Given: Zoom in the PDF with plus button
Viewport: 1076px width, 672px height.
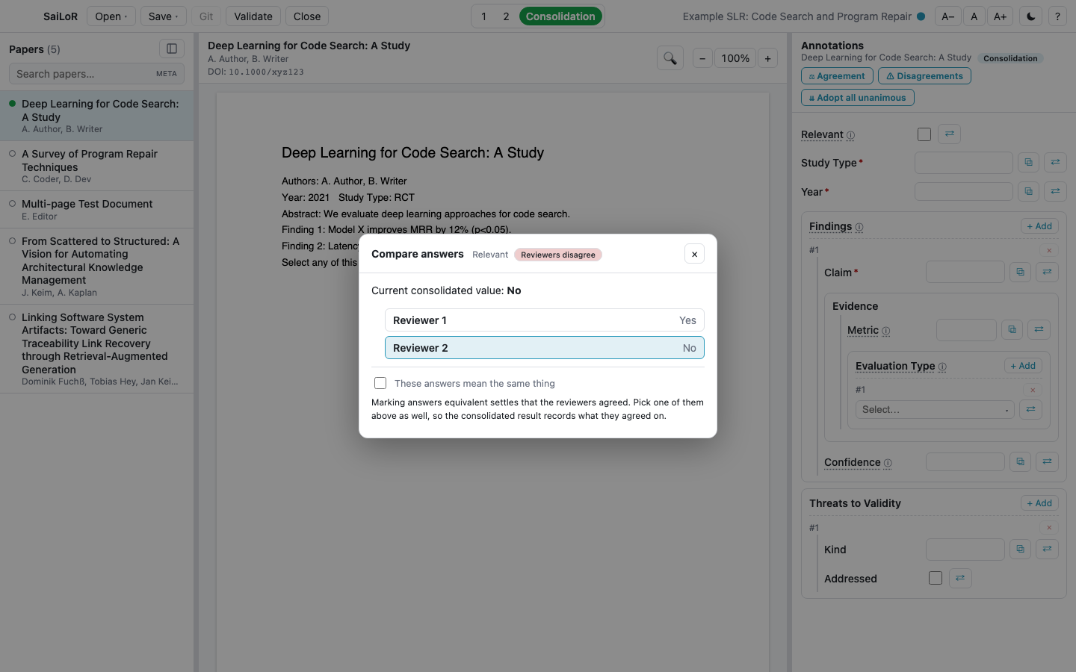Looking at the screenshot, I should tap(767, 58).
